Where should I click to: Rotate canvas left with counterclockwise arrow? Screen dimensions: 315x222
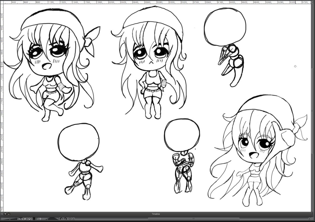(x=61, y=219)
